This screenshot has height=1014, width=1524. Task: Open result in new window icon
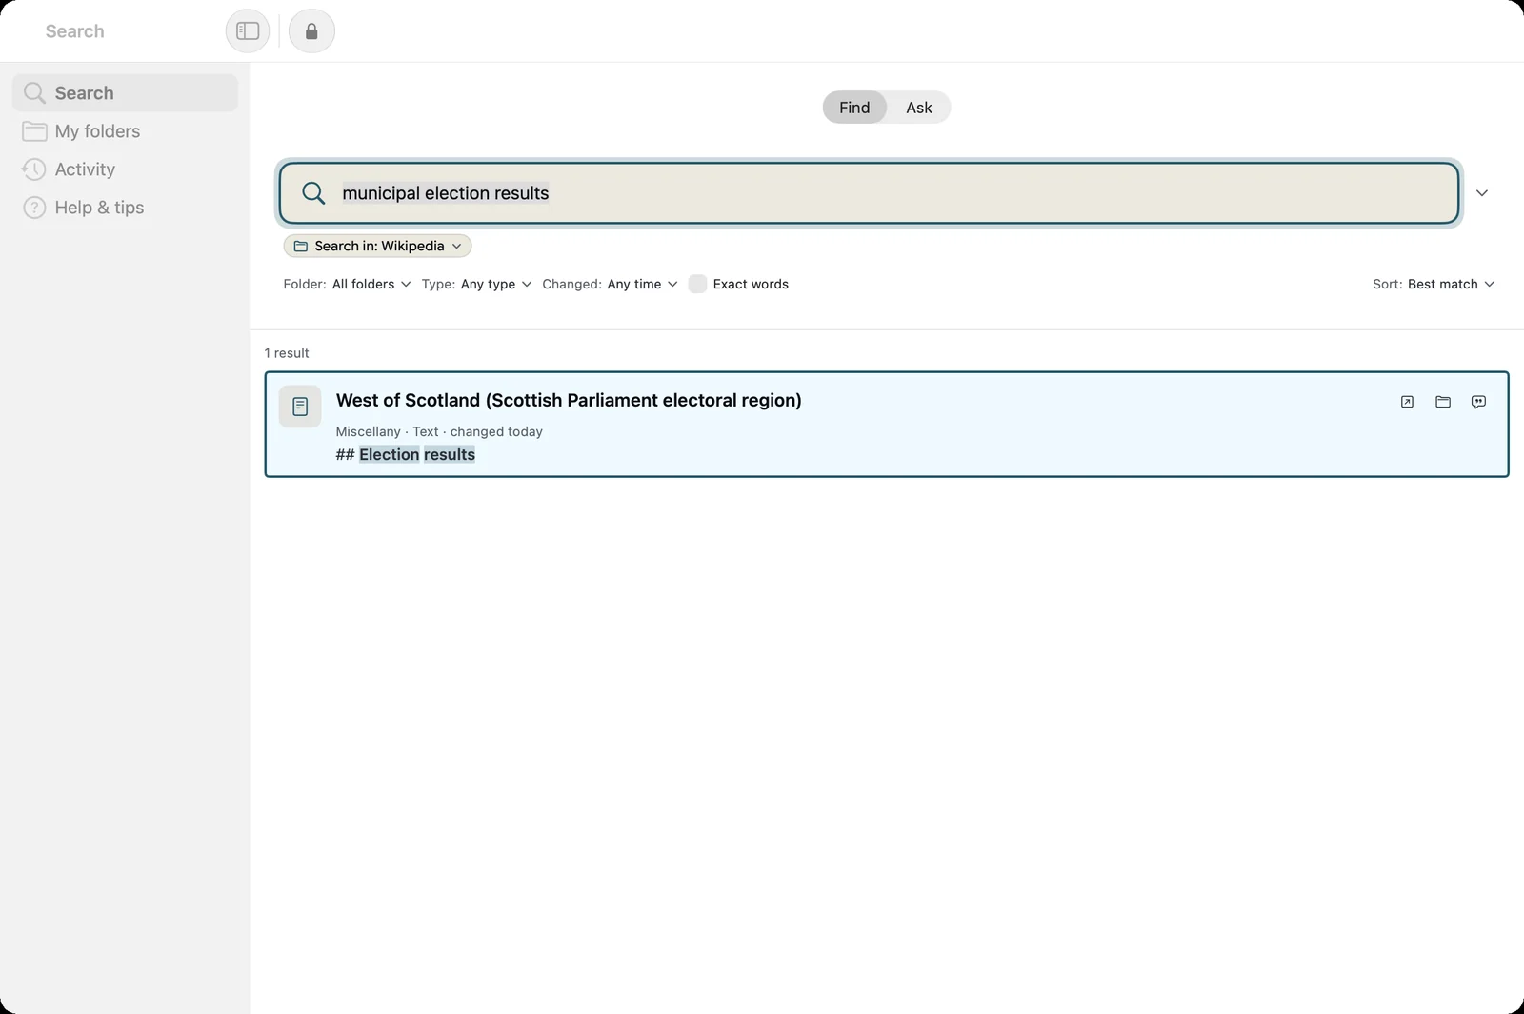tap(1407, 402)
